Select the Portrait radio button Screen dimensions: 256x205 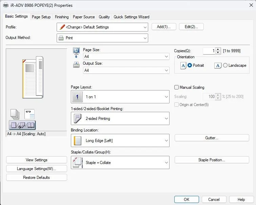point(190,65)
